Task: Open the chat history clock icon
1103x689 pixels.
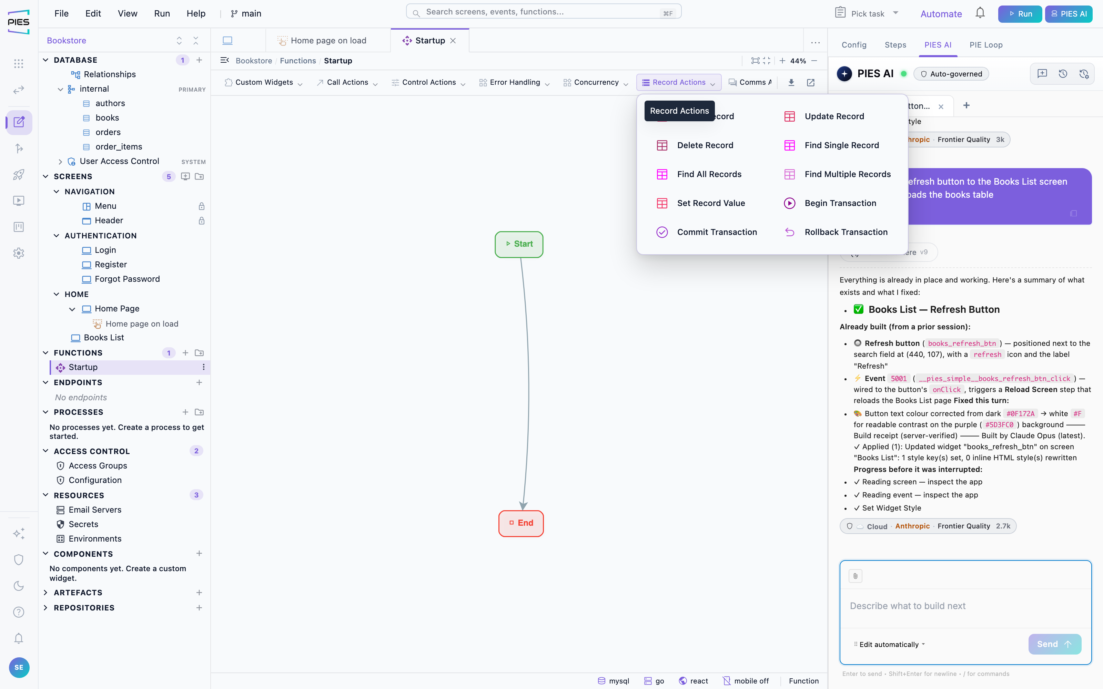Action: 1063,74
